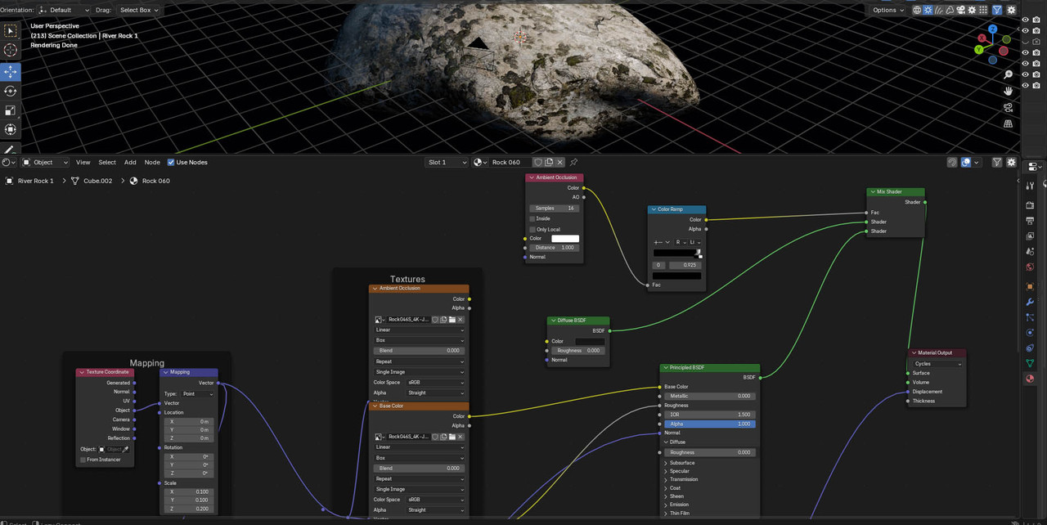This screenshot has width=1047, height=525.
Task: Open the Modifiers wrench properties tab
Action: (1030, 302)
